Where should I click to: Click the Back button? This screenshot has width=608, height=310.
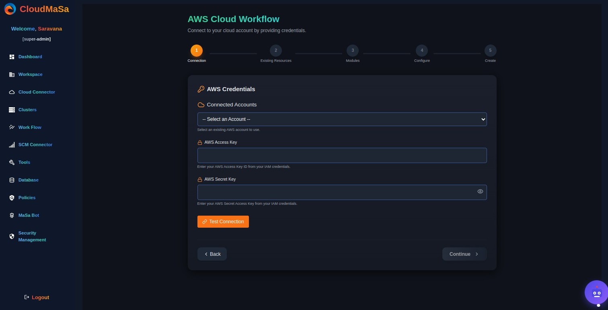[x=212, y=254]
